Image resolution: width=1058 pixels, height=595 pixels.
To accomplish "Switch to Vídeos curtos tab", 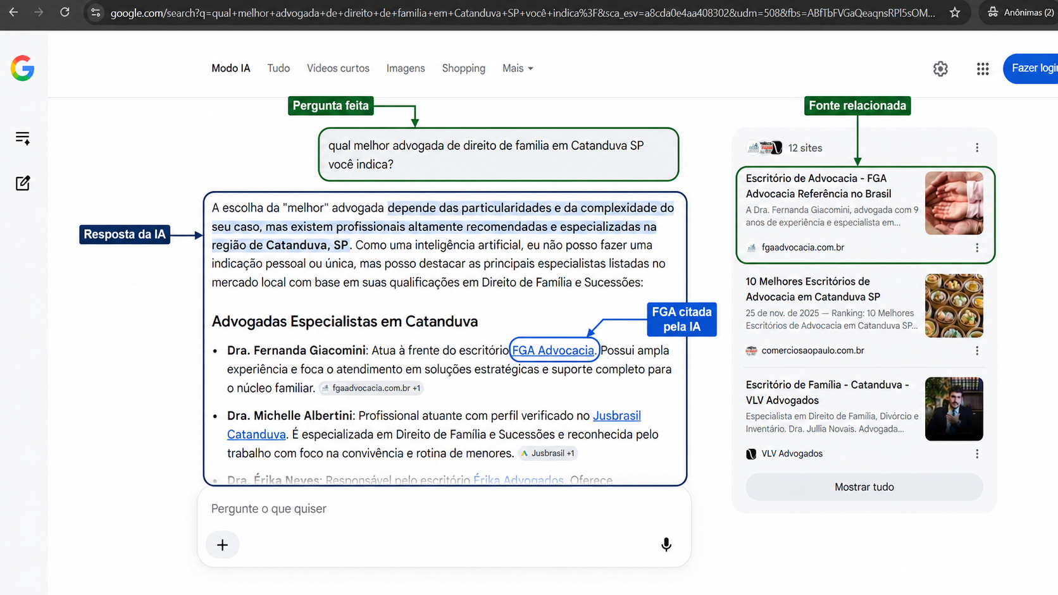I will pos(338,68).
